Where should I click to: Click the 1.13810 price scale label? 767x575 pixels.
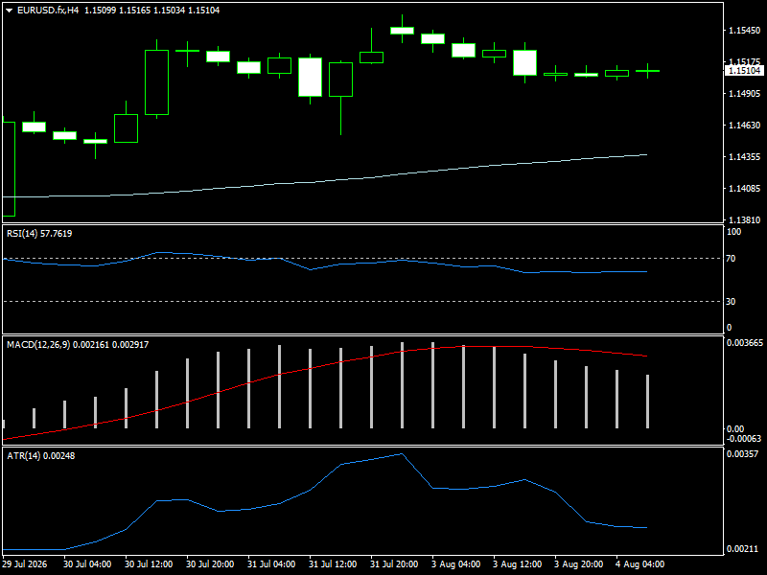(745, 220)
